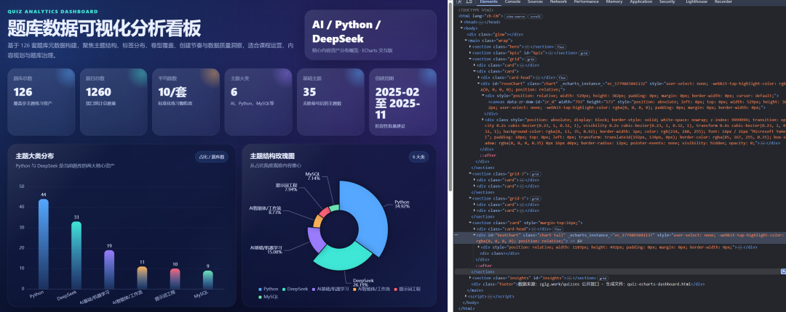Click the 占比 / 题库数 pill label
The image size is (786, 312).
pyautogui.click(x=212, y=157)
